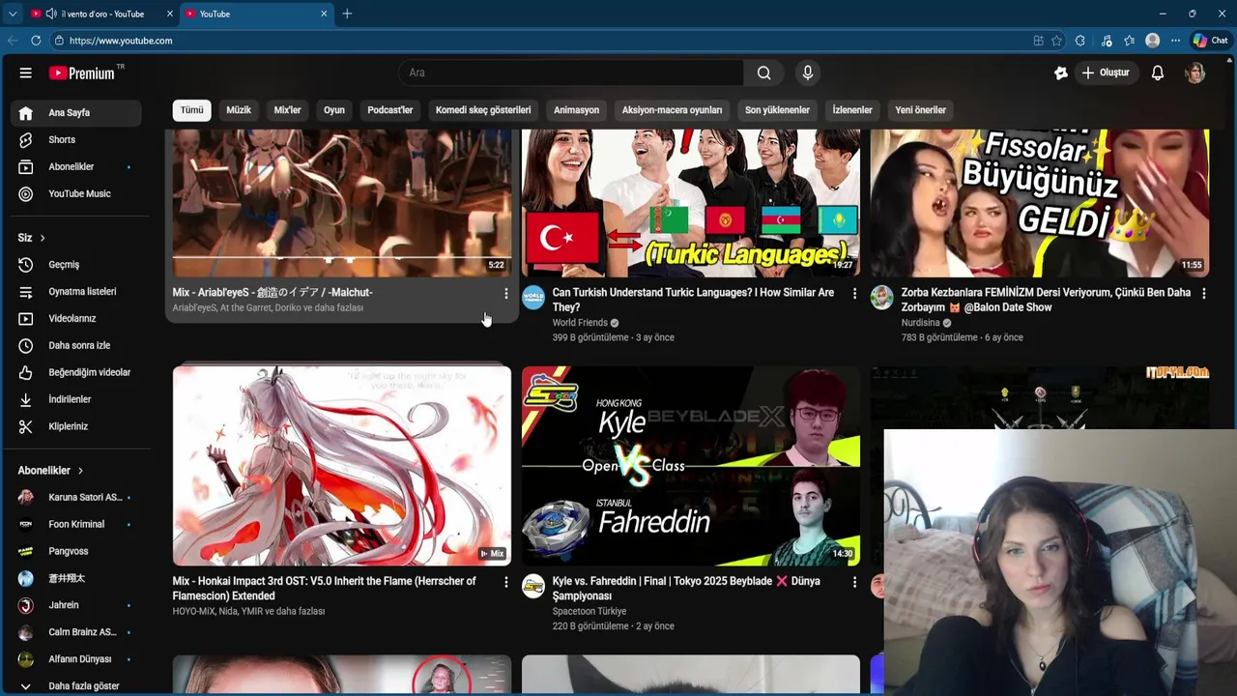Open Pangvoss channel in sidebar
Image resolution: width=1237 pixels, height=696 pixels.
(76, 552)
